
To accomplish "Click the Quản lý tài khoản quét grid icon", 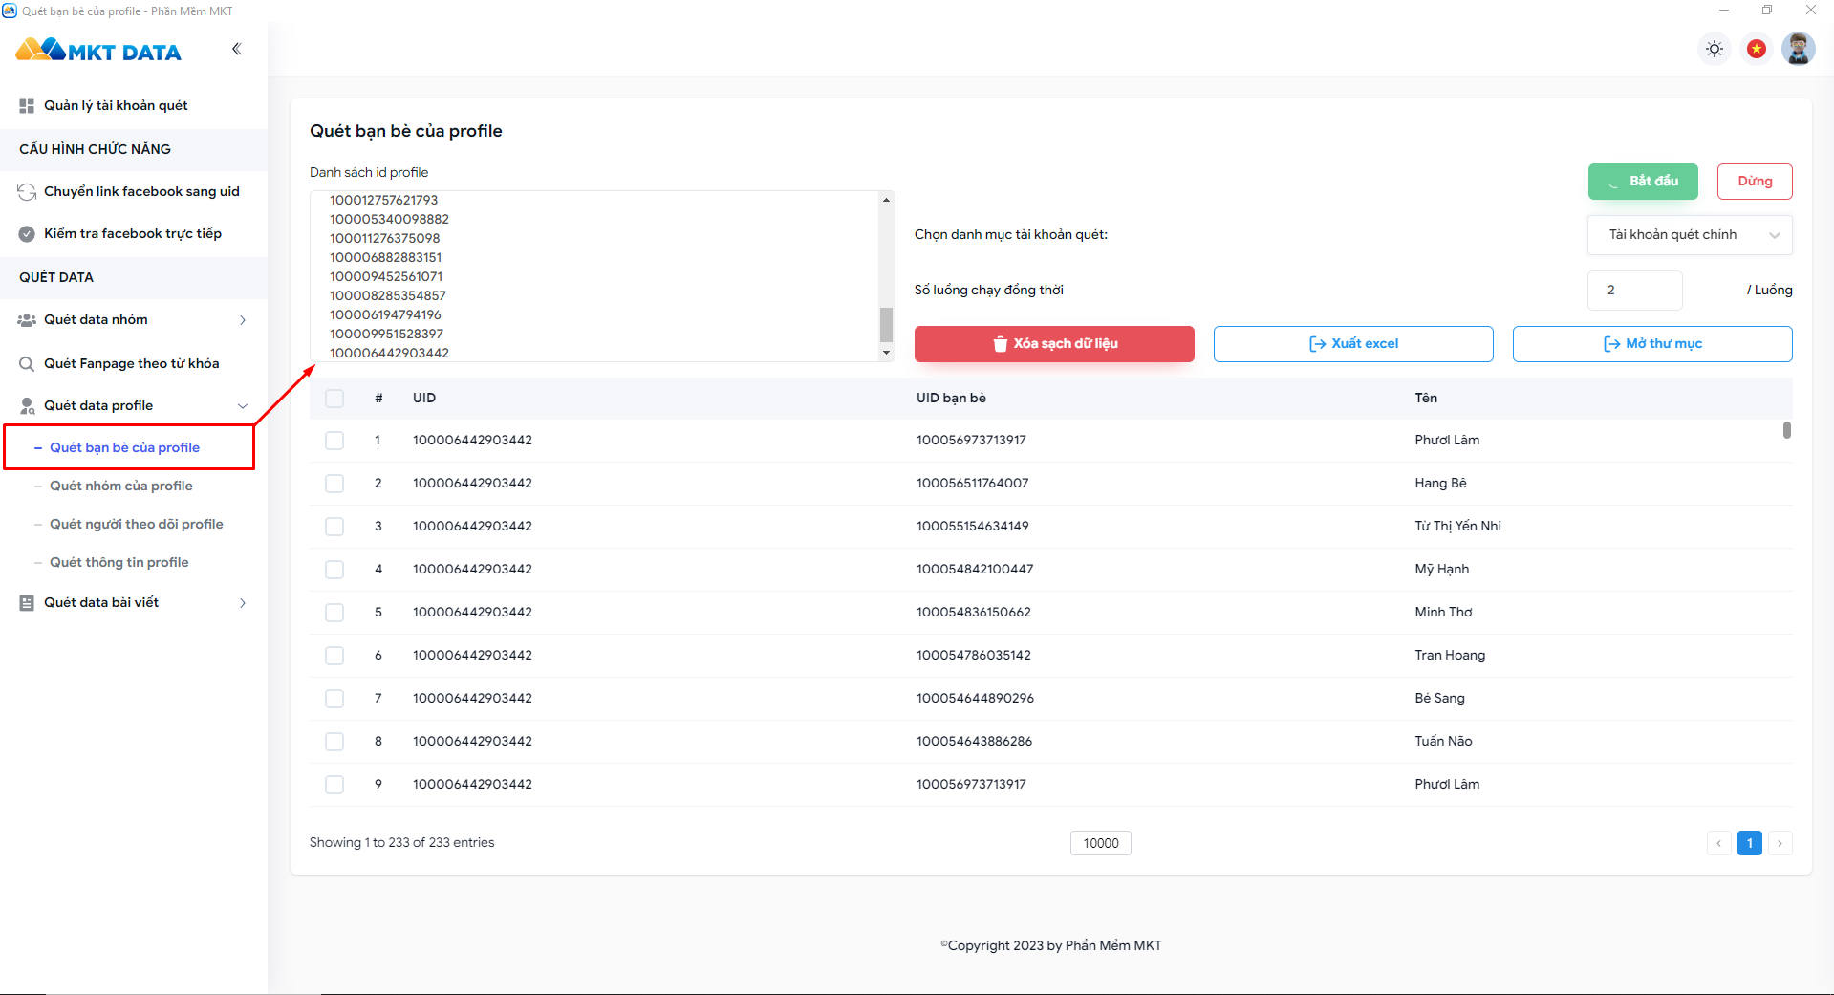I will pyautogui.click(x=27, y=106).
